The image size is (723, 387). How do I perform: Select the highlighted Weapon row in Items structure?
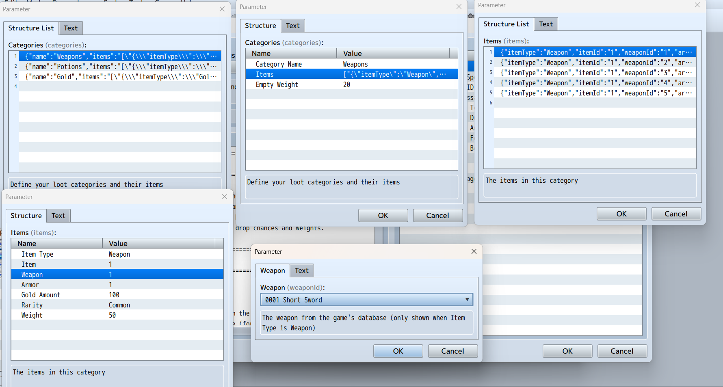[117, 275]
